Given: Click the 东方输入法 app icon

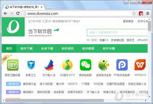Looking at the screenshot, I should click(x=49, y=65).
